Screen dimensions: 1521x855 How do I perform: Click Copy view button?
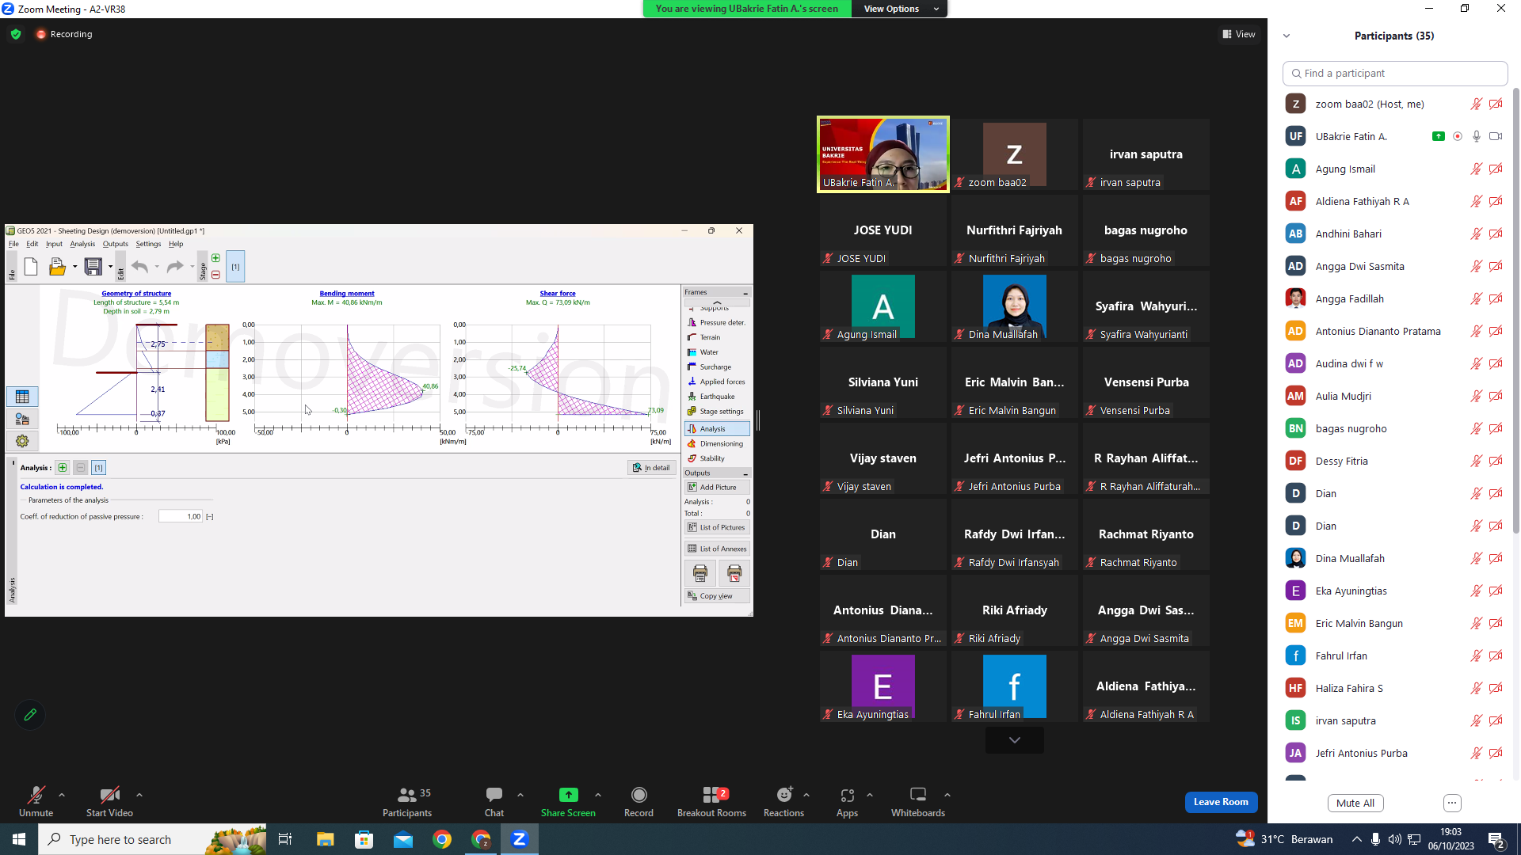tap(717, 596)
